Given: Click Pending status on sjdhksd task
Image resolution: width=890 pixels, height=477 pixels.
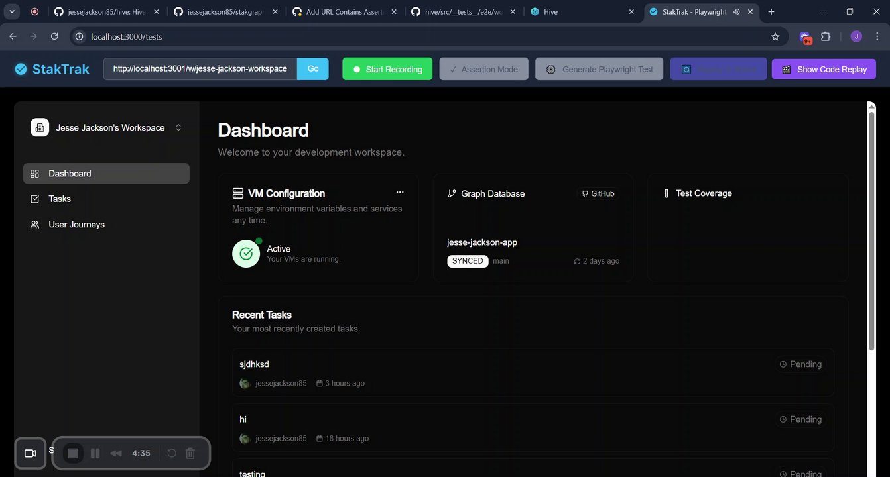Looking at the screenshot, I should (x=800, y=364).
